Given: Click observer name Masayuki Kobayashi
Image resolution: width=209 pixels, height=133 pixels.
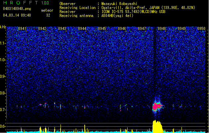Looking at the screenshot, I should [x=119, y=4].
